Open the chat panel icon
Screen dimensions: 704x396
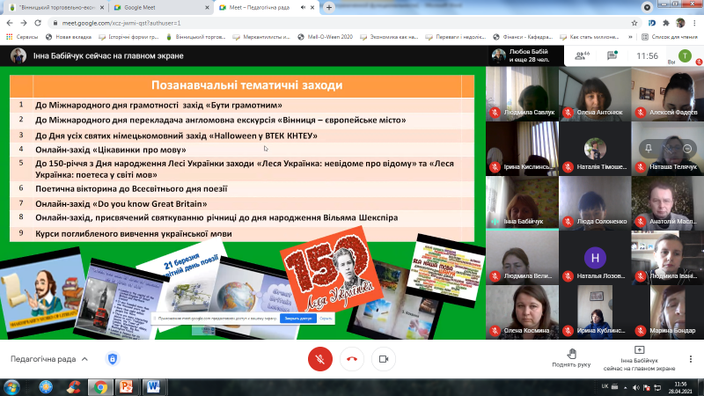pyautogui.click(x=612, y=55)
